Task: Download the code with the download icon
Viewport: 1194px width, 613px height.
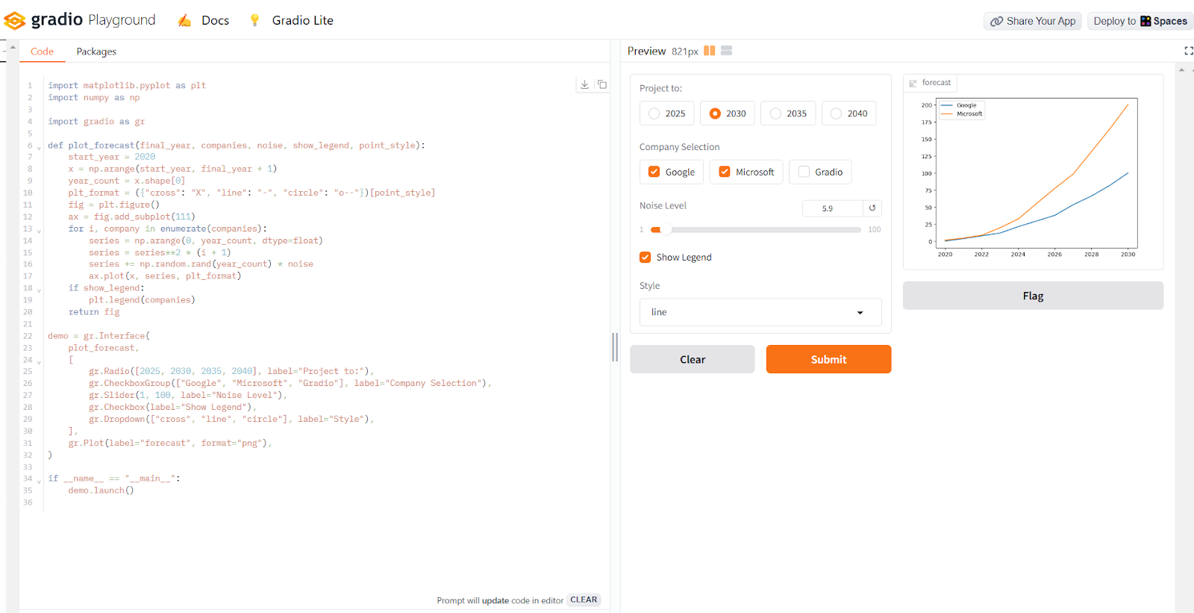Action: coord(584,84)
